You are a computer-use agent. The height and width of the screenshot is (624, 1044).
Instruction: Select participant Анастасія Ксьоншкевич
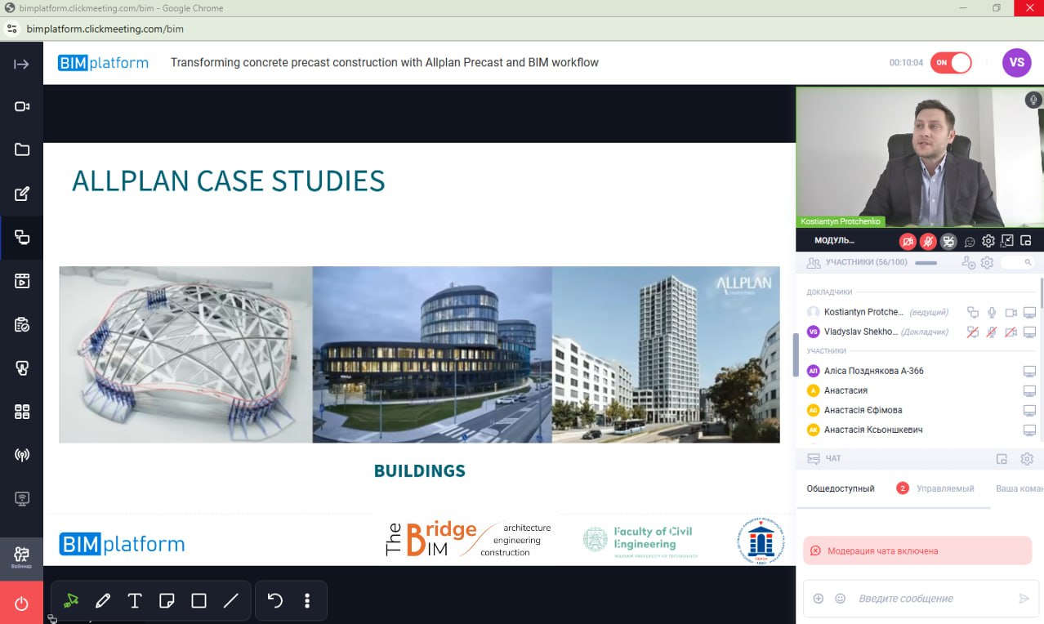click(874, 430)
